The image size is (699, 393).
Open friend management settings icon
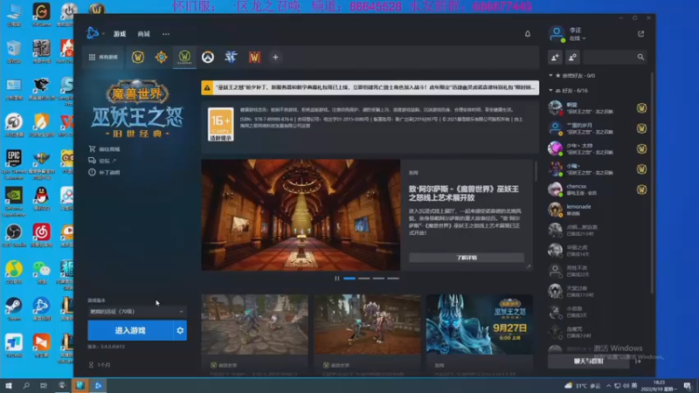(573, 57)
